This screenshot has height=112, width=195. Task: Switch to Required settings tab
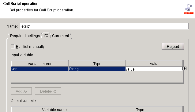[25, 36]
